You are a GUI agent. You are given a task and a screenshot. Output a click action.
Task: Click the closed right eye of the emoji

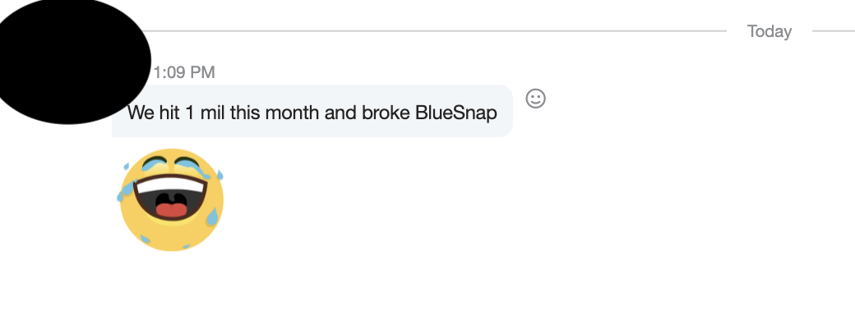[x=188, y=163]
